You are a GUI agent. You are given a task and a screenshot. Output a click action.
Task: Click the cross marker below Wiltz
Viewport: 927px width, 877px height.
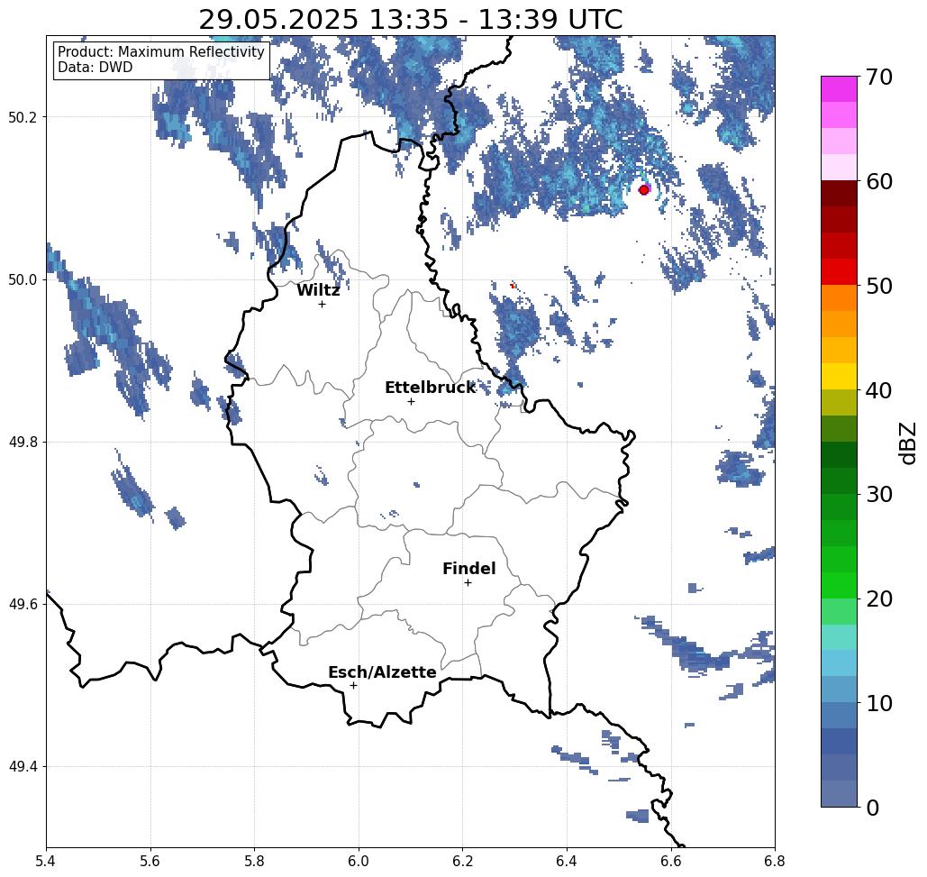[x=323, y=304]
